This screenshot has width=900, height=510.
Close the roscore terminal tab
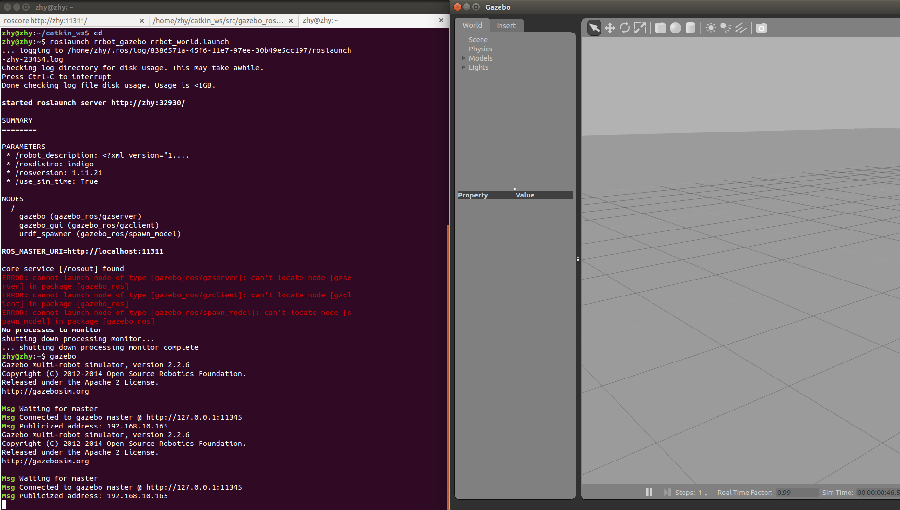142,21
